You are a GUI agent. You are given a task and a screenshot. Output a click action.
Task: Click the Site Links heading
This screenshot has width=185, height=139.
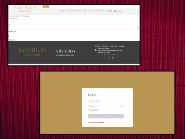click(x=66, y=51)
